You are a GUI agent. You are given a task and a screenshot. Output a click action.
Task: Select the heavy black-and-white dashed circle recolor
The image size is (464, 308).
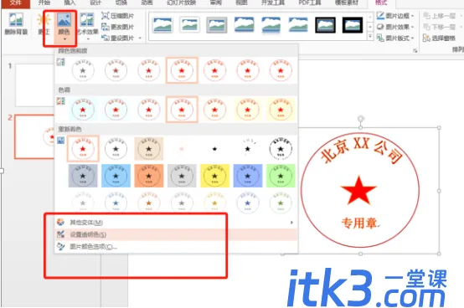pos(281,149)
